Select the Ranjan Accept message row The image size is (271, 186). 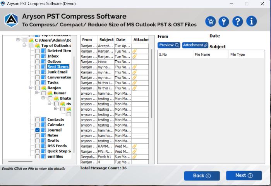tap(115, 46)
